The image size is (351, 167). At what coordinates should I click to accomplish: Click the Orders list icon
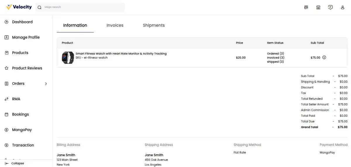point(6,84)
